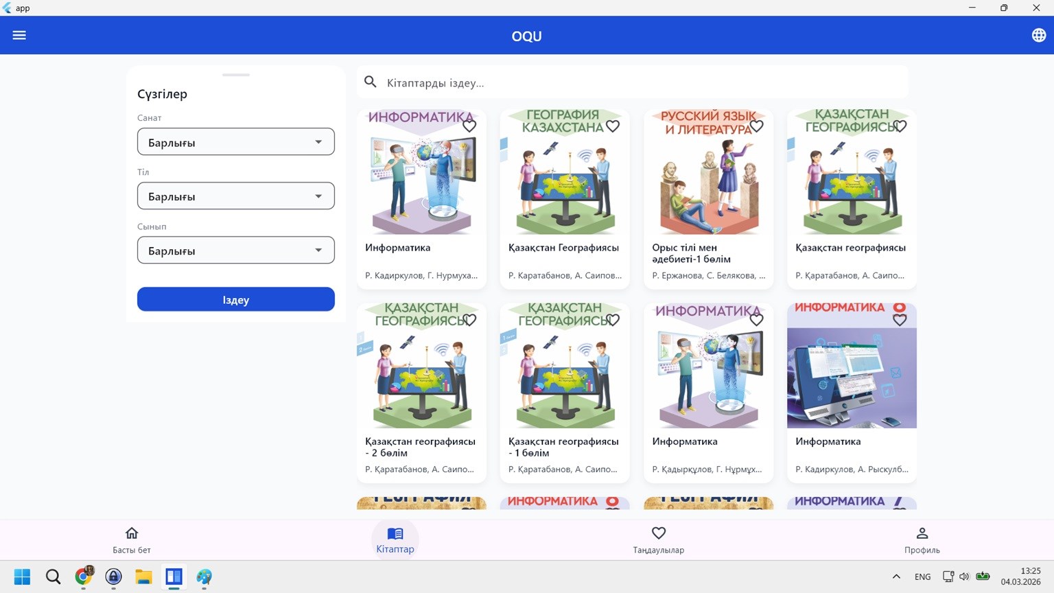Go to Басты бет home tab
Screen dimensions: 1054x593
click(x=132, y=539)
